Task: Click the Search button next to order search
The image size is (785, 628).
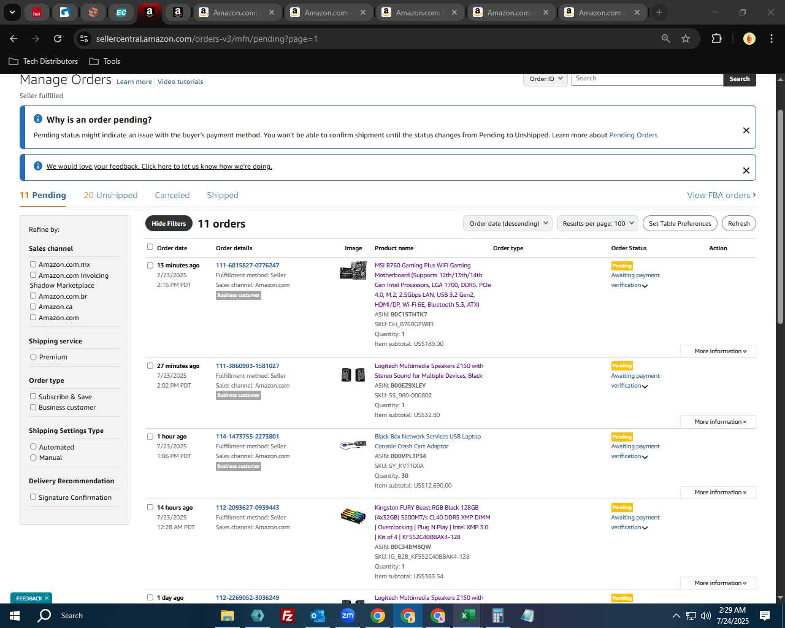Action: point(740,79)
